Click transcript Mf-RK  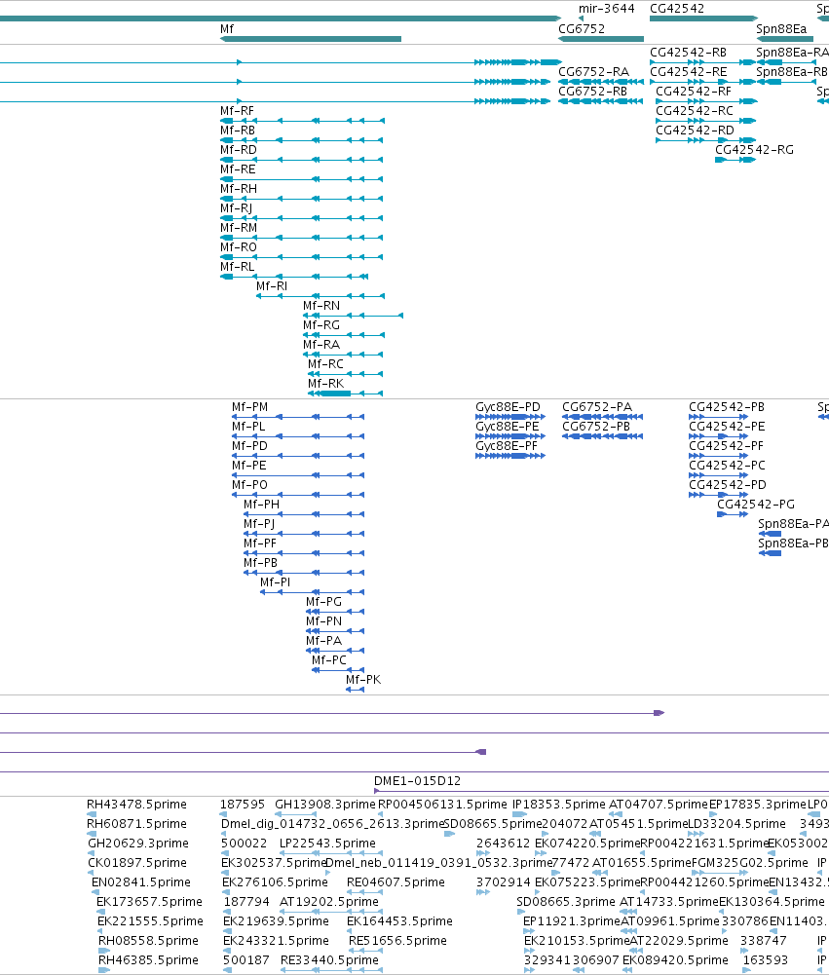point(326,384)
